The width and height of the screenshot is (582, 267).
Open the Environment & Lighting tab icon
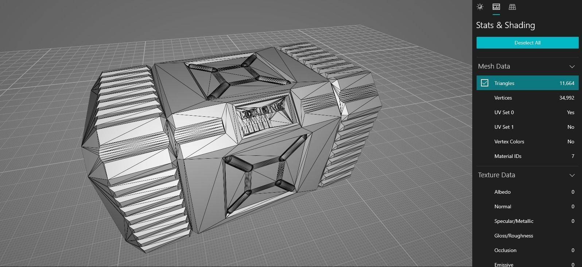pyautogui.click(x=480, y=7)
